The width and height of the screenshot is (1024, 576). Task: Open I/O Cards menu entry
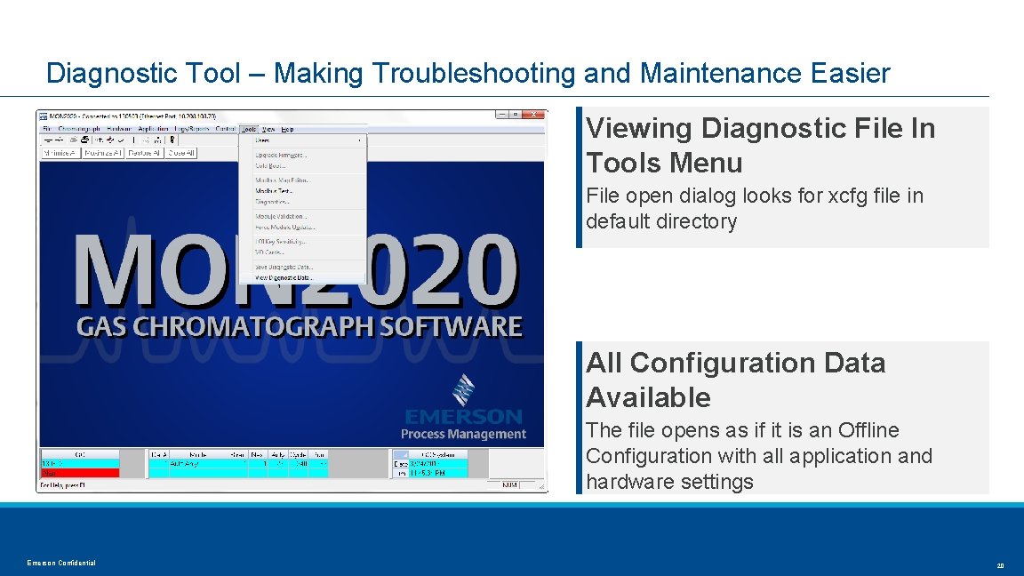[302, 252]
